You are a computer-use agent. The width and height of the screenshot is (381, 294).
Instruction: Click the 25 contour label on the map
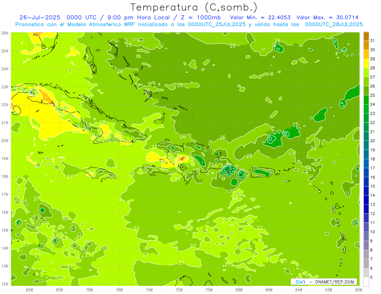point(296,125)
